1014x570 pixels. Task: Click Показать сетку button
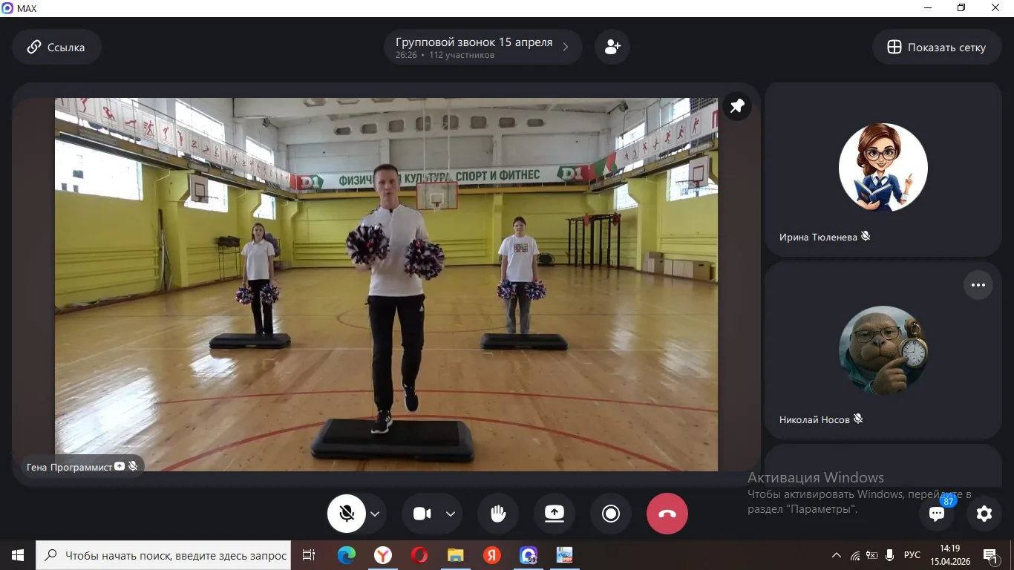936,47
